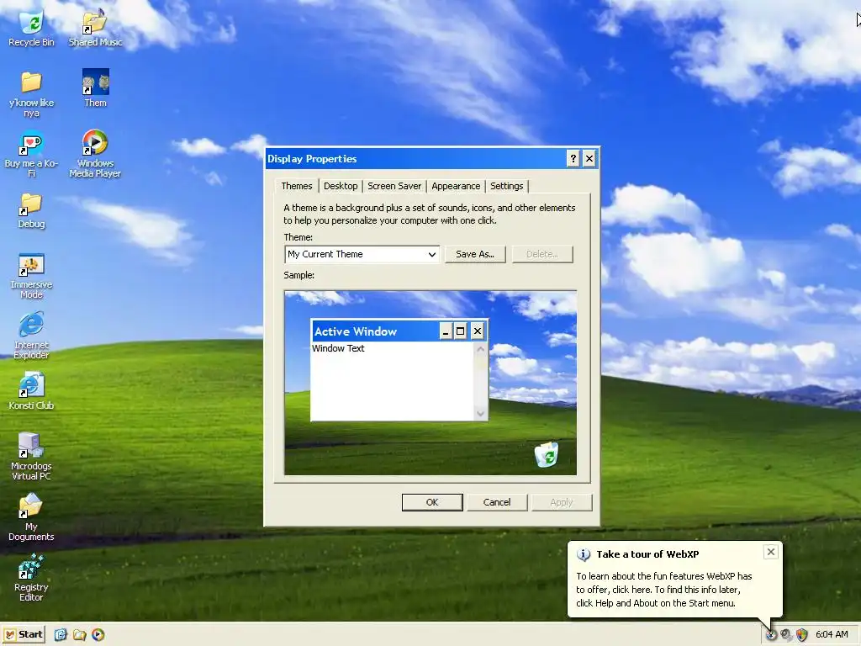This screenshot has width=861, height=646.
Task: Switch to the Themes tab
Action: [297, 186]
